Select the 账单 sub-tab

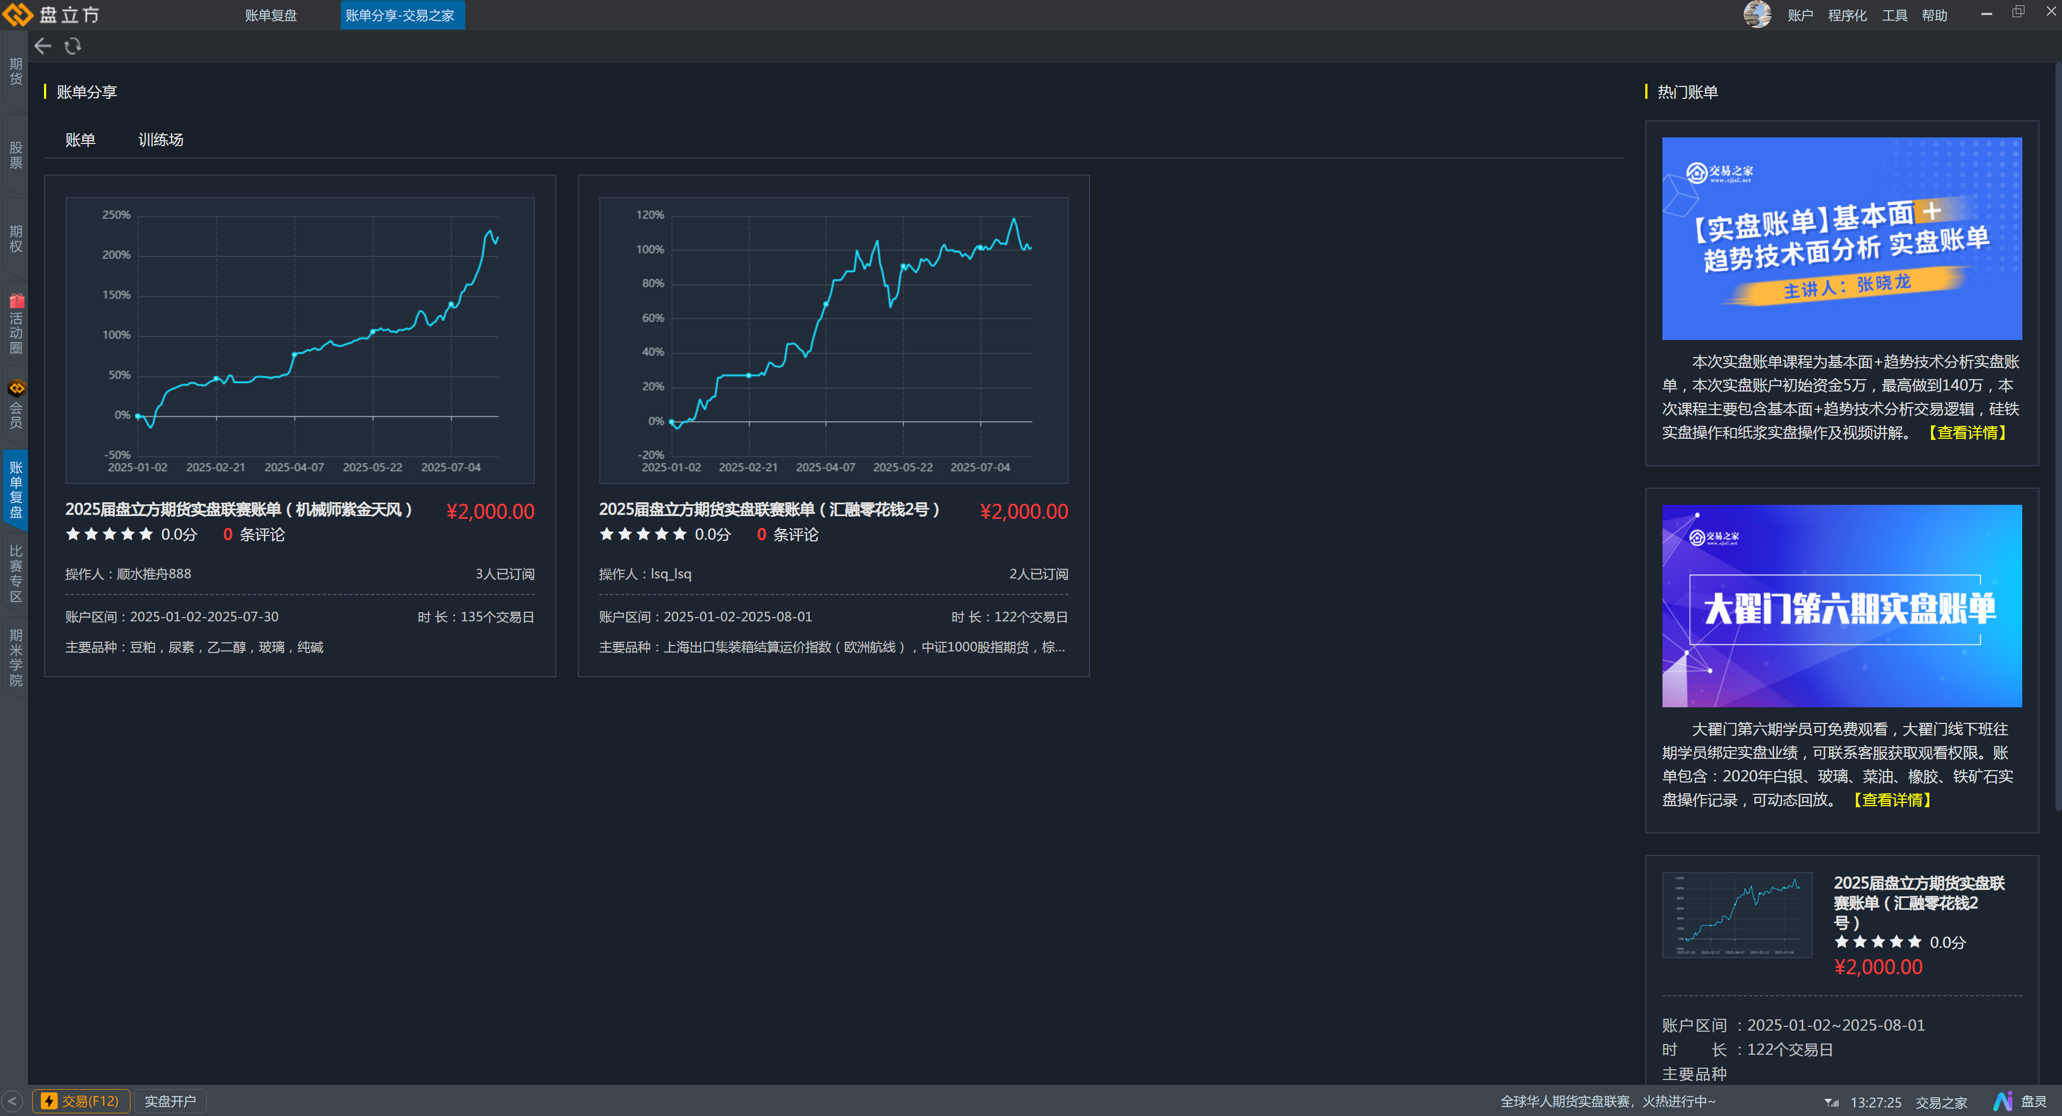point(80,140)
